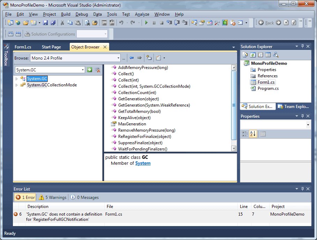Click Solution Explorer Refresh icon
This screenshot has width=317, height=240.
click(x=253, y=55)
